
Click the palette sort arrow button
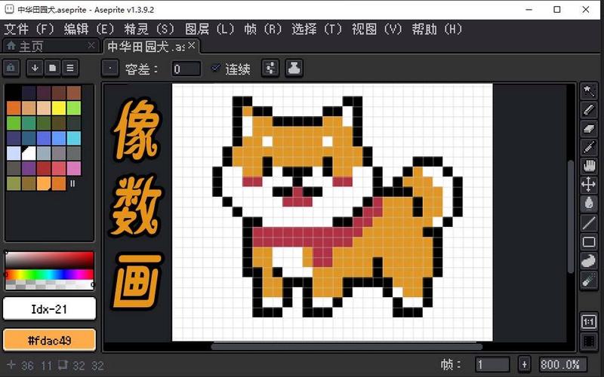35,68
